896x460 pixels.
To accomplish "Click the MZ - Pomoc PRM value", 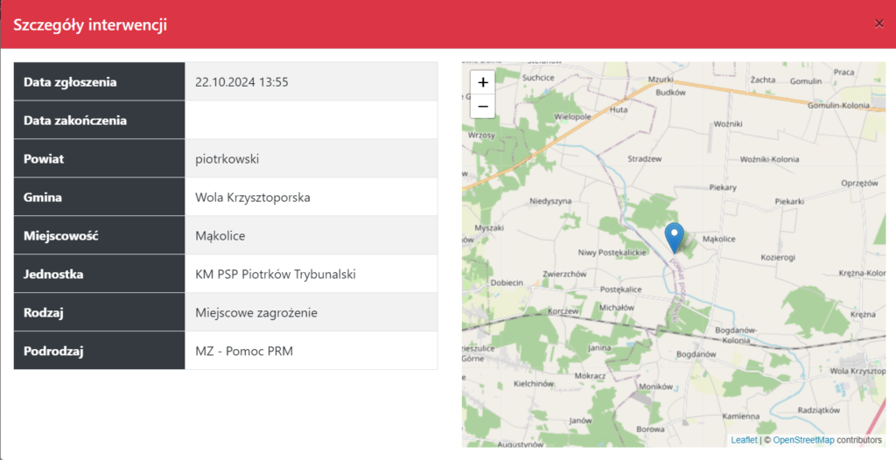I will tap(244, 351).
